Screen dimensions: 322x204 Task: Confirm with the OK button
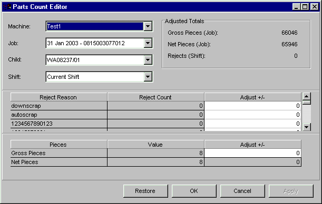tap(194, 191)
